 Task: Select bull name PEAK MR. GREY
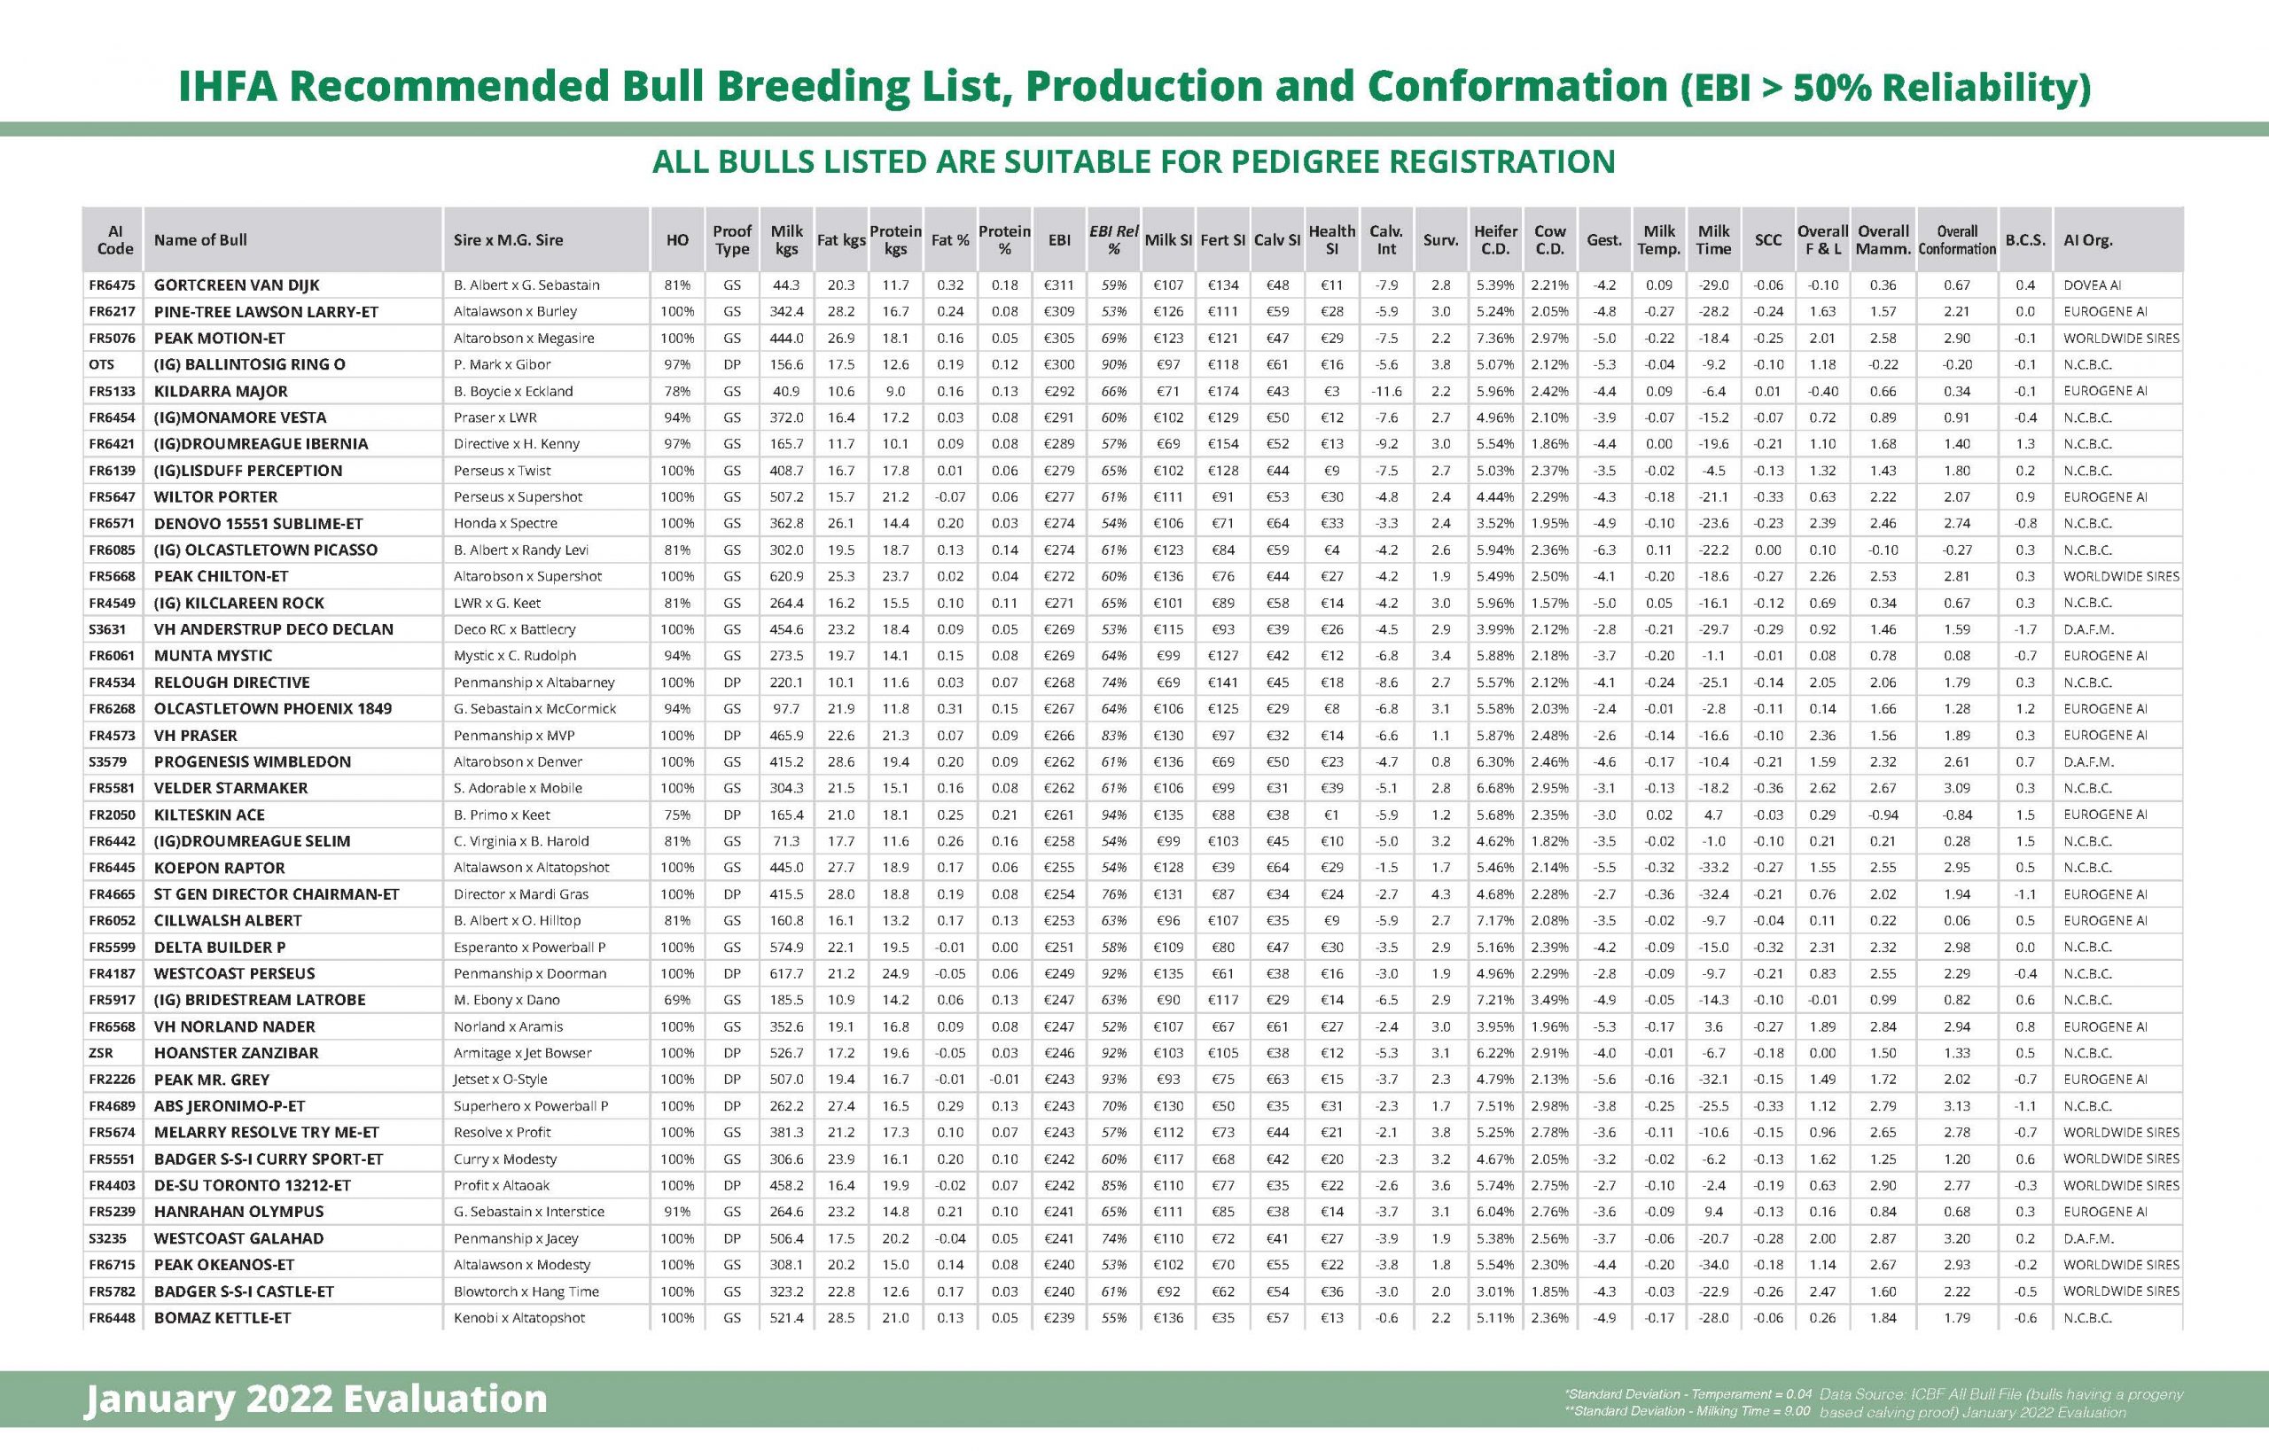pos(211,1080)
